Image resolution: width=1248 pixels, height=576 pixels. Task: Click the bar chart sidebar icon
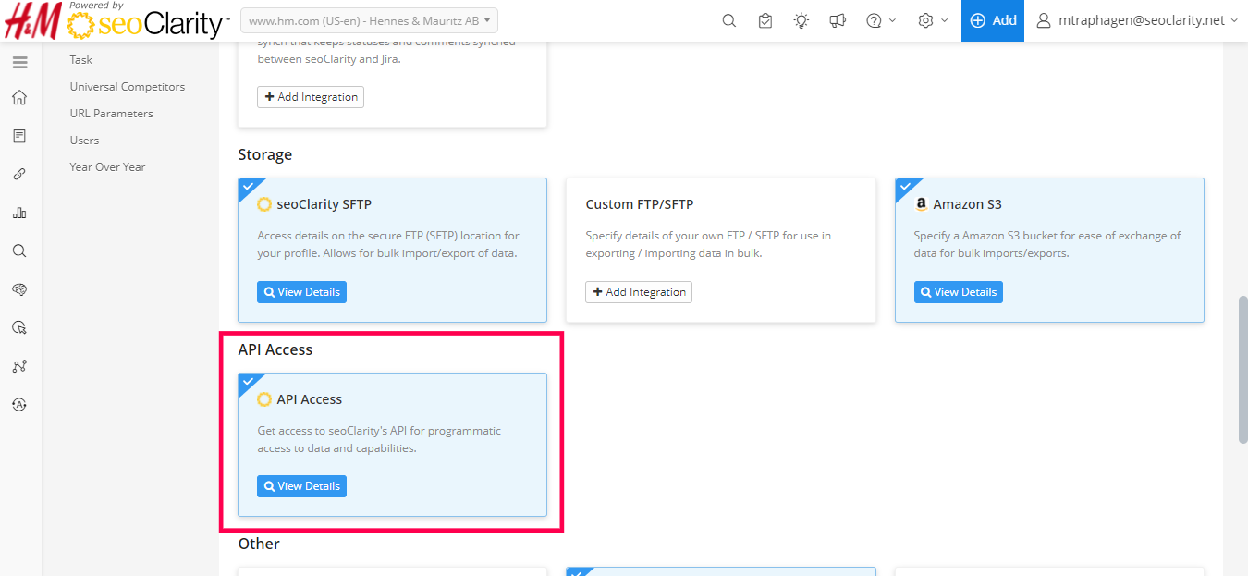(x=19, y=213)
